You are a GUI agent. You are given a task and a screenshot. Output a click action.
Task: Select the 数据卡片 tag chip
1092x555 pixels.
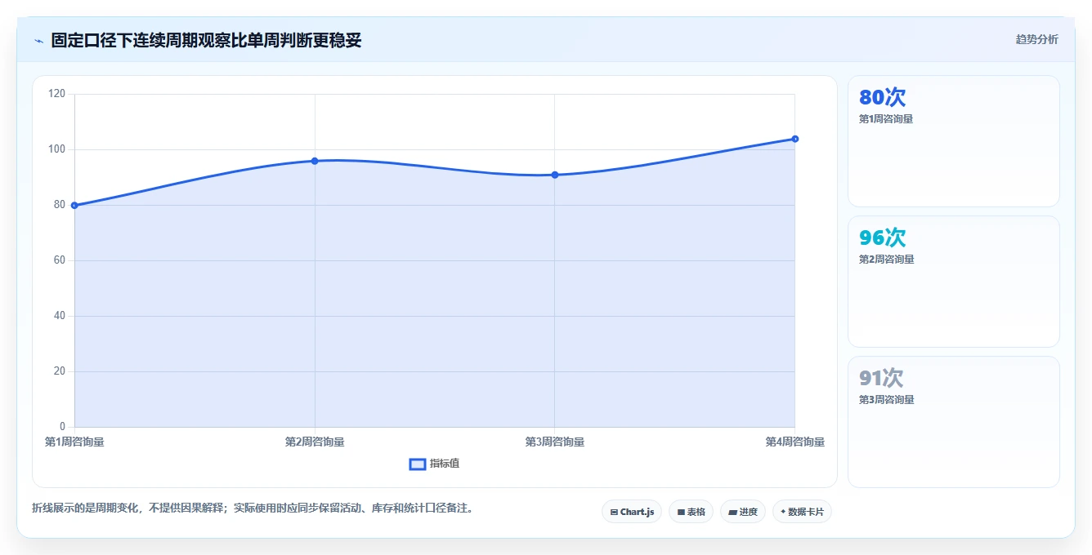pyautogui.click(x=802, y=512)
